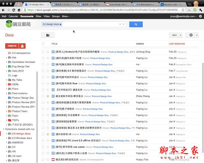Click the Gmail pinned tab icon
This screenshot has height=163, width=204.
[19, 4]
